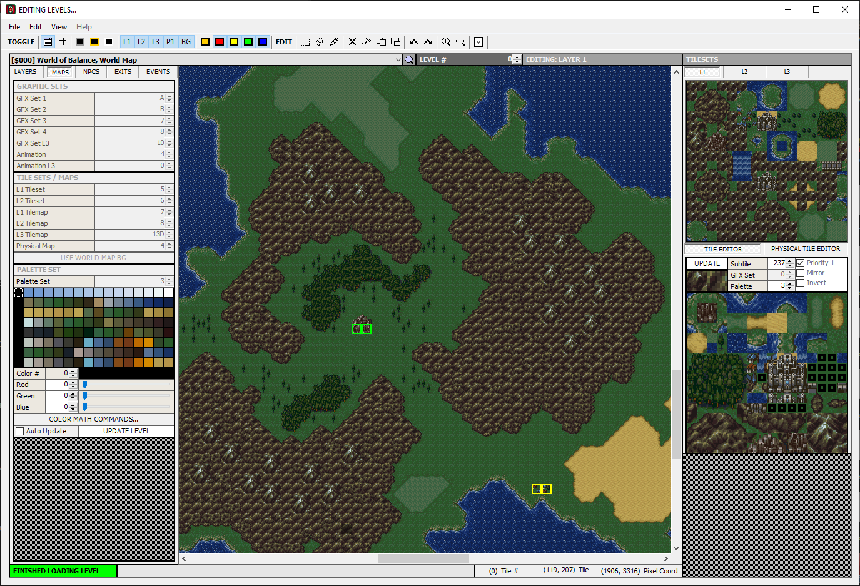860x586 pixels.
Task: Click the UPDATE tile button
Action: click(707, 263)
